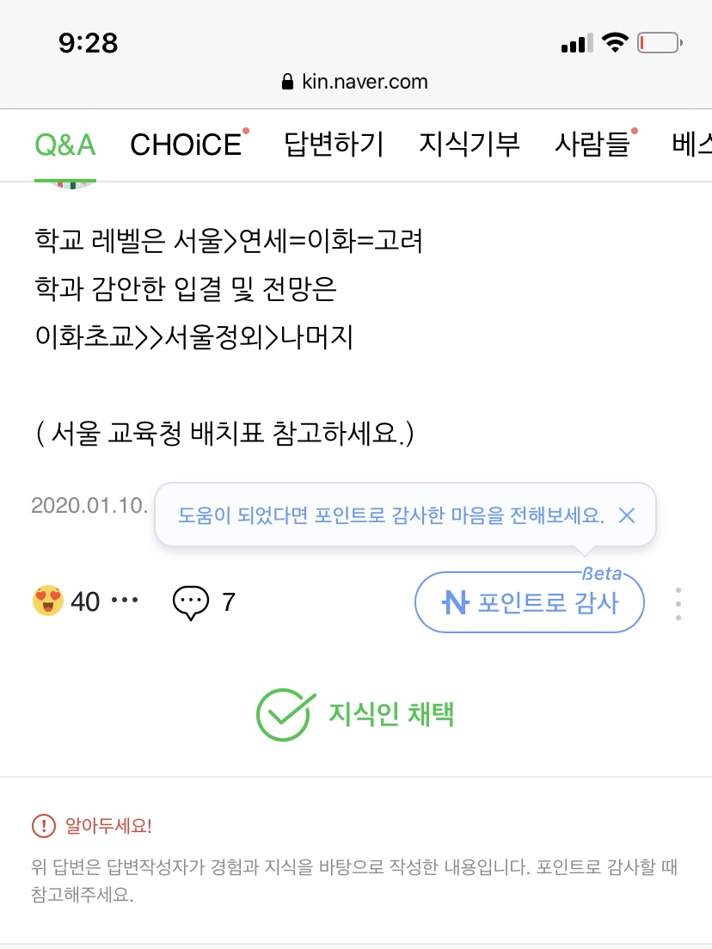Click the 포인트로 감사 button
Viewport: 712px width, 949px height.
[x=530, y=602]
